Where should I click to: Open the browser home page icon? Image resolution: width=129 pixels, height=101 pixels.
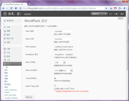16,8
